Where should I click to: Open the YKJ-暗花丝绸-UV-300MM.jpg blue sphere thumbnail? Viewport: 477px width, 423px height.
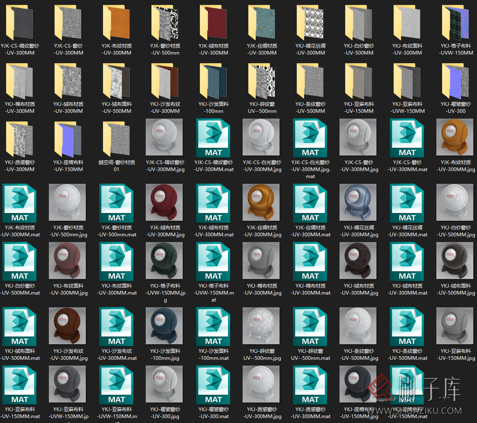[x=359, y=203]
